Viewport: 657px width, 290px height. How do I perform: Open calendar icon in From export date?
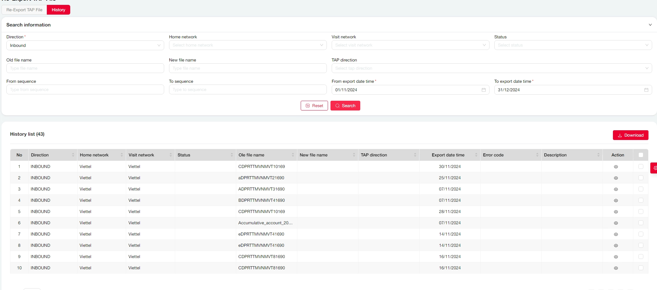483,90
